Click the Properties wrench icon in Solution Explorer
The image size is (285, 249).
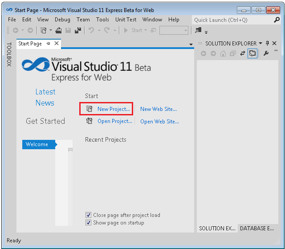point(266,53)
